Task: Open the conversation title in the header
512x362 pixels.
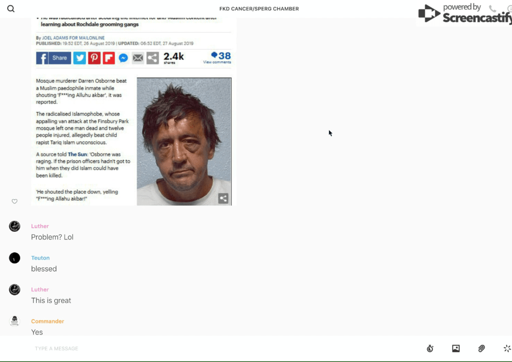Action: tap(259, 9)
